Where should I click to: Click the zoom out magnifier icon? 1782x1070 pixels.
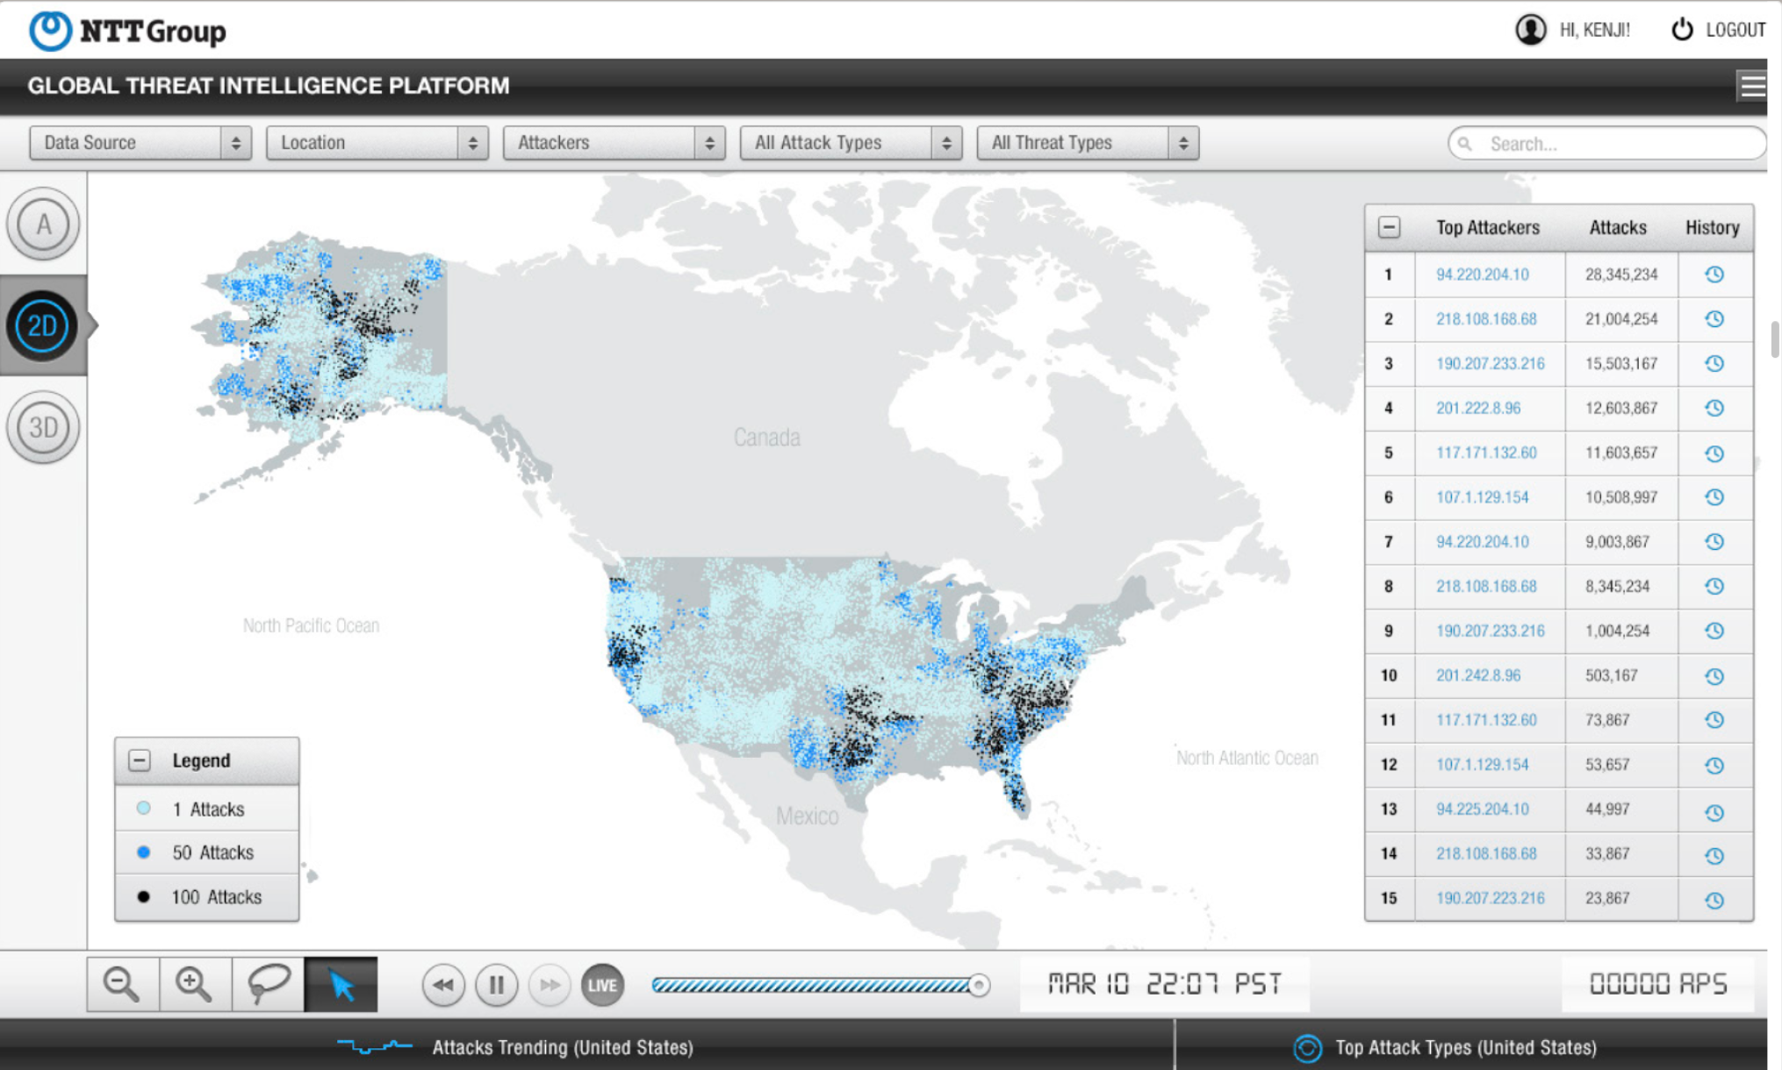(x=122, y=984)
